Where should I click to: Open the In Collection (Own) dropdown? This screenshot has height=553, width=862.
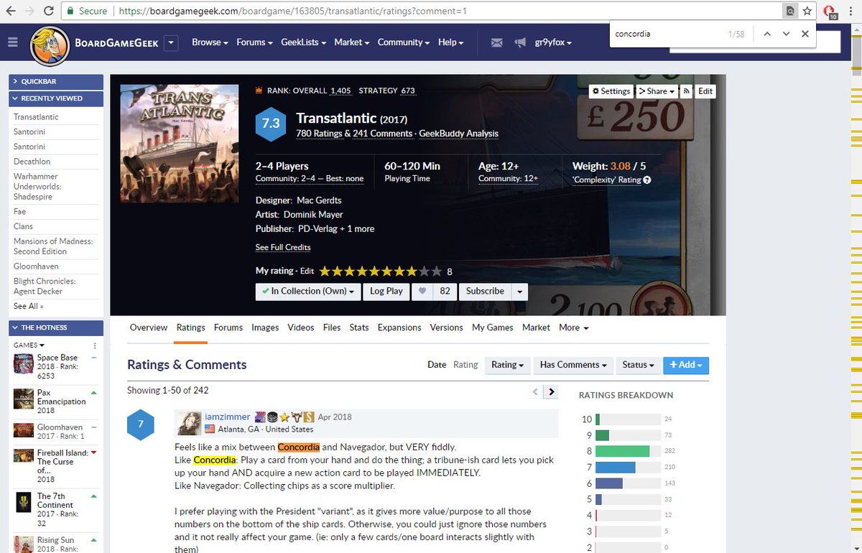point(308,292)
